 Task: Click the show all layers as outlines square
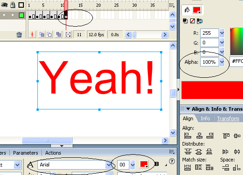coord(21,5)
